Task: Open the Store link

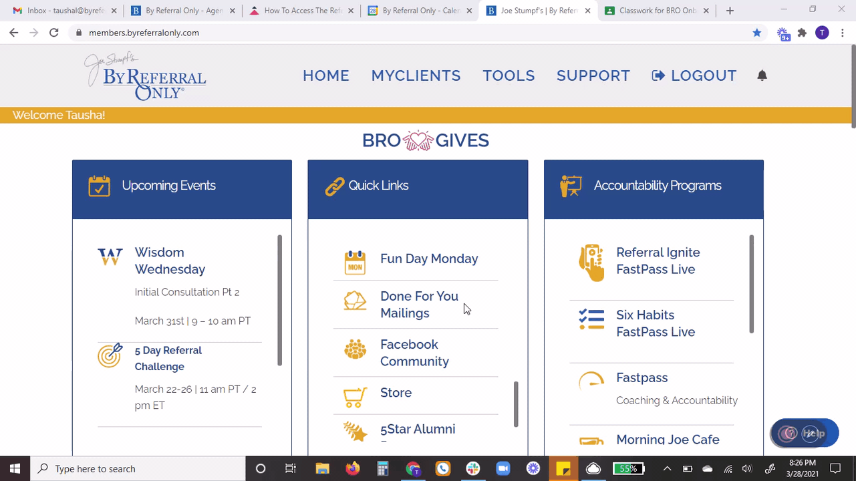Action: (396, 393)
